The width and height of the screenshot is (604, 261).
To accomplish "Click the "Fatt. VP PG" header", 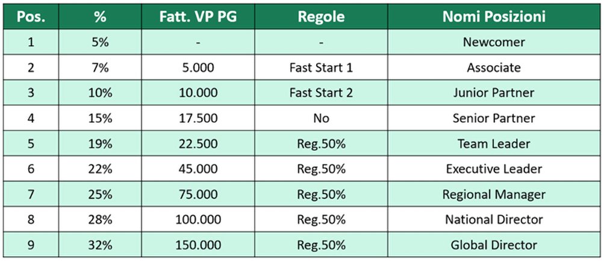I will tap(198, 17).
